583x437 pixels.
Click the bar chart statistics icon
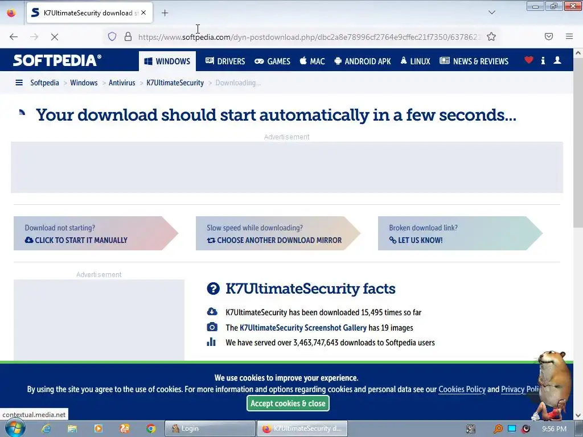tap(211, 342)
